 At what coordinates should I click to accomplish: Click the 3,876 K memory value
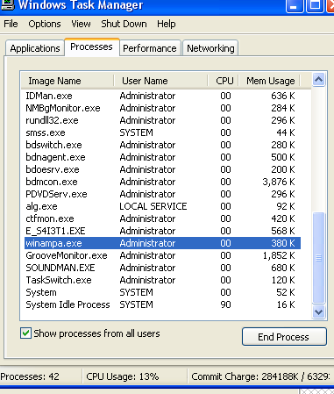tap(279, 182)
